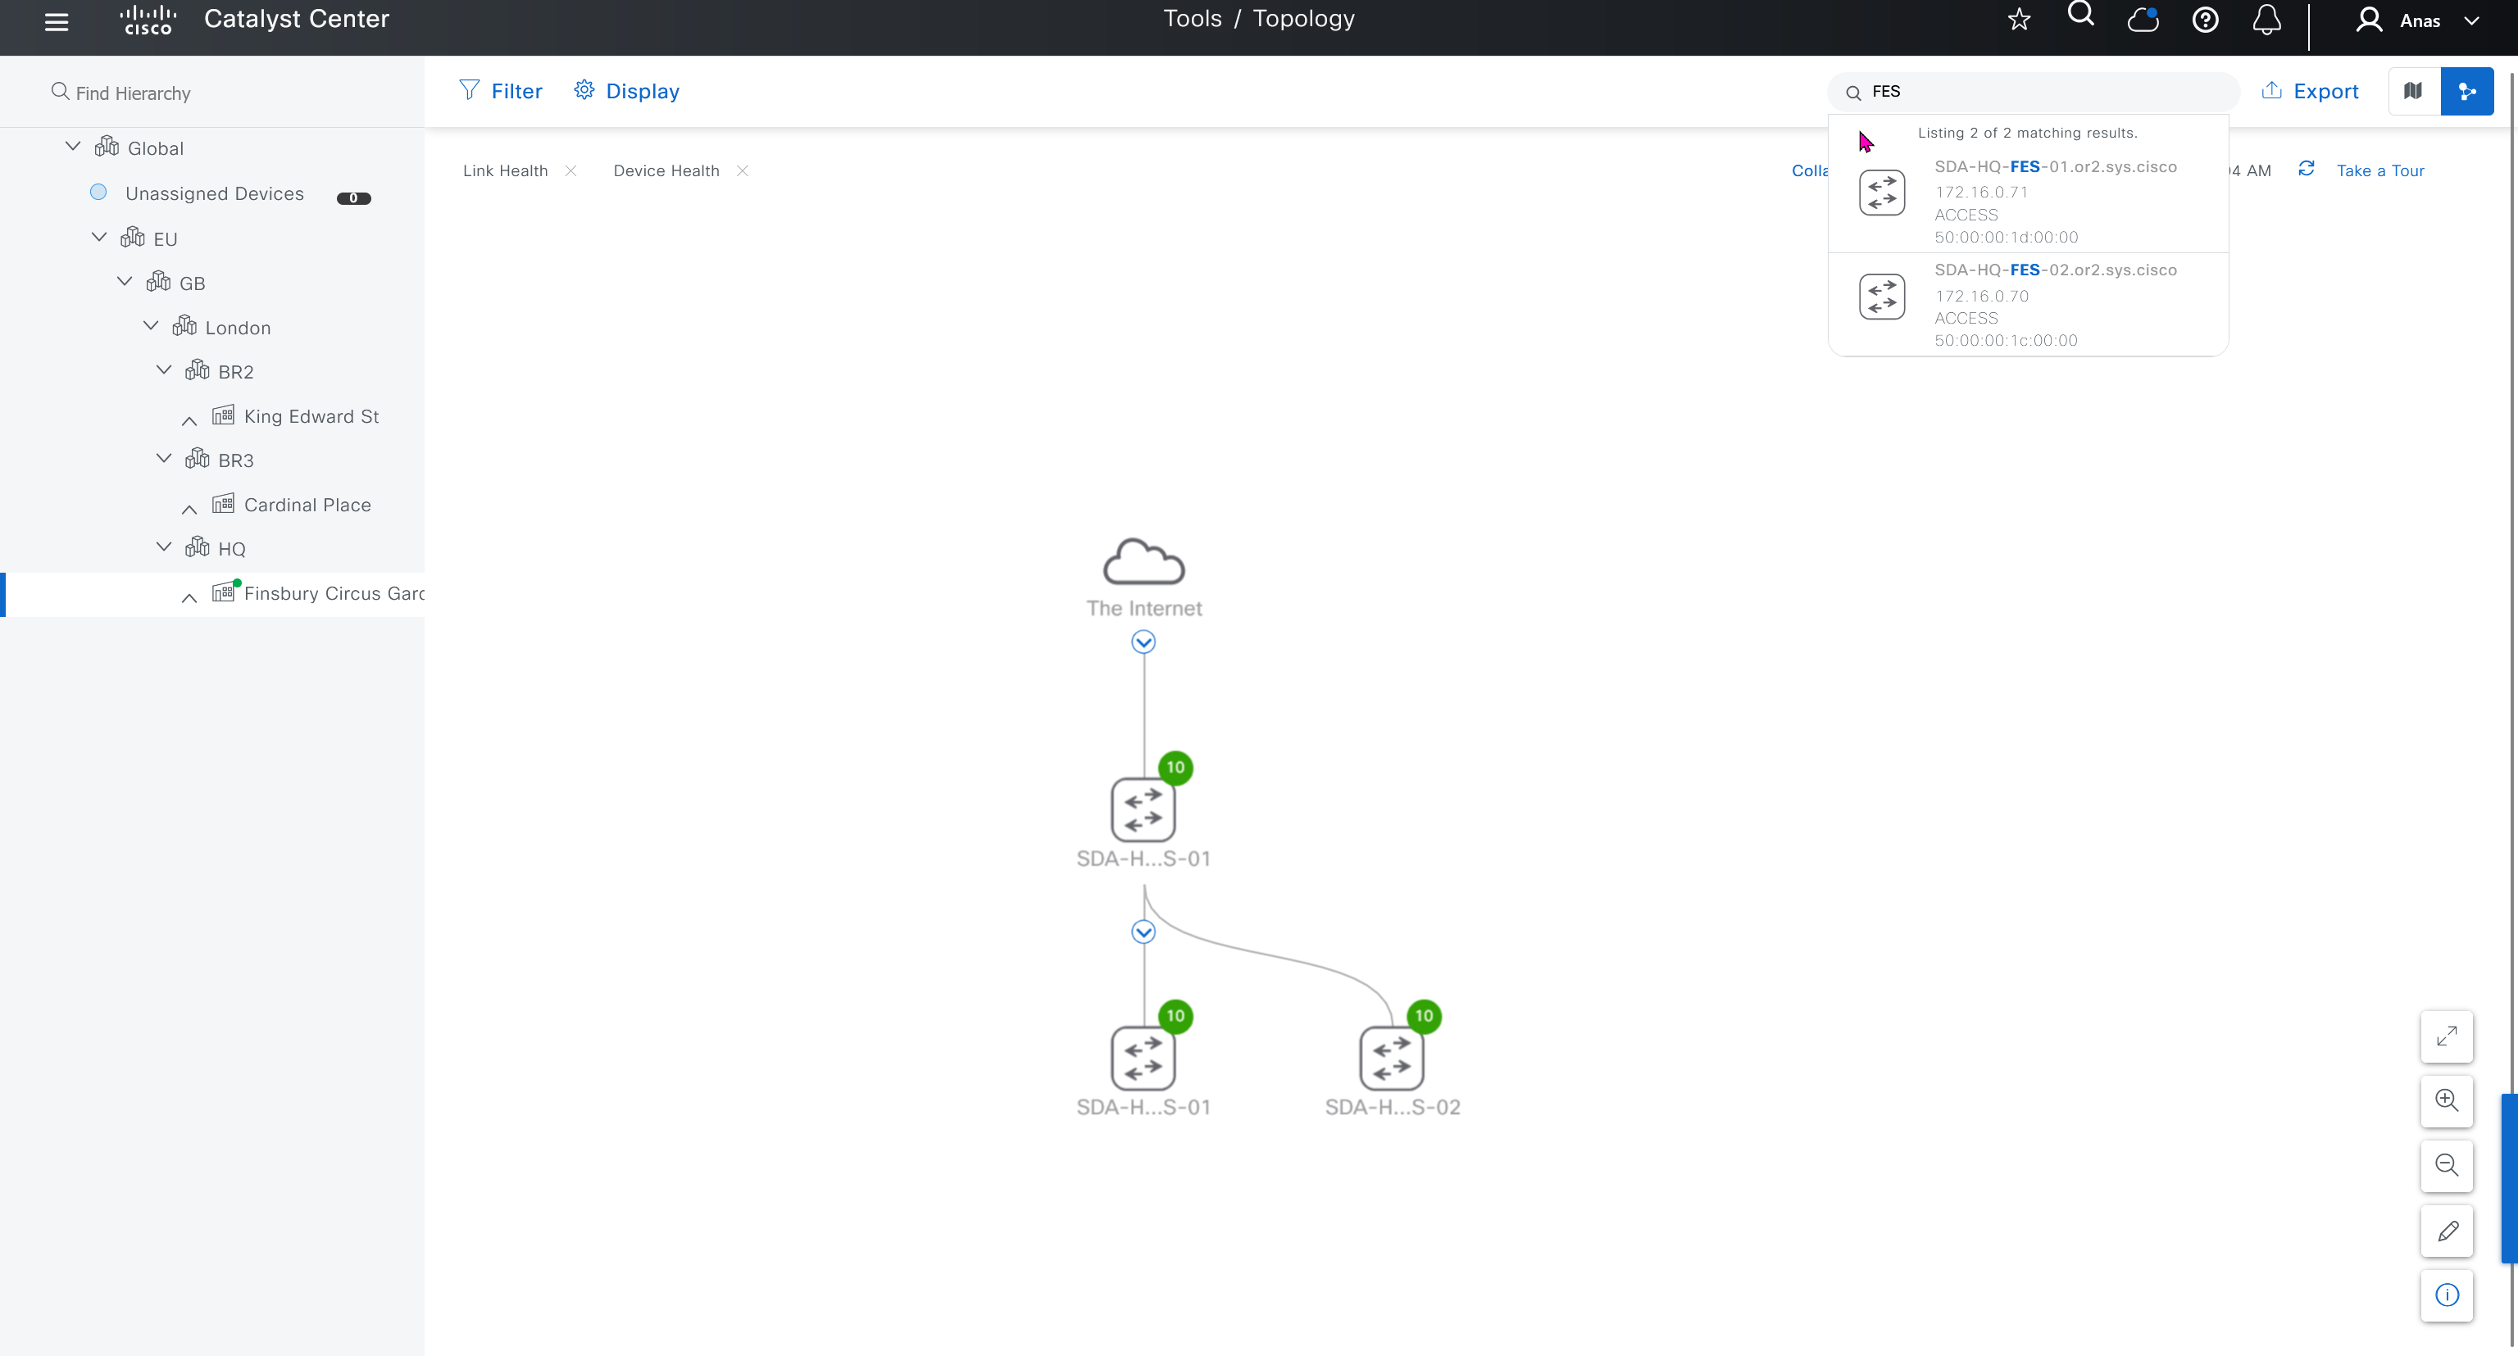
Task: Click the fit-to-screen expand icon
Action: 2447,1036
